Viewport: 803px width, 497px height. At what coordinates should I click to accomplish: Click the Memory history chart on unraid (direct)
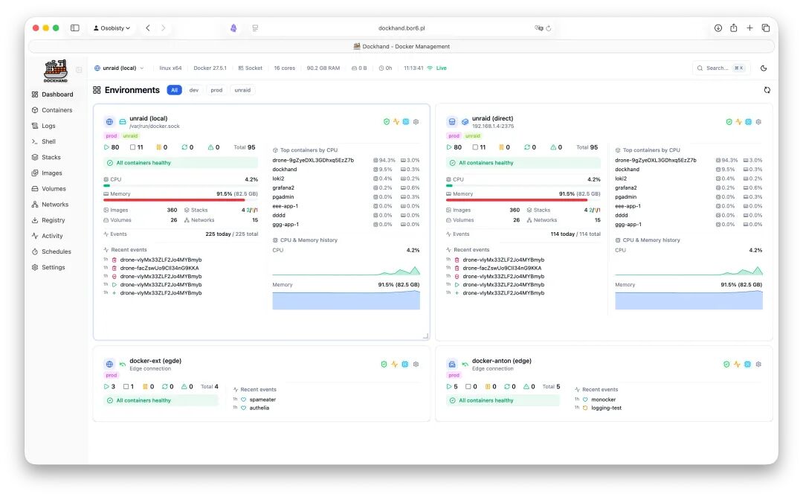coord(688,300)
